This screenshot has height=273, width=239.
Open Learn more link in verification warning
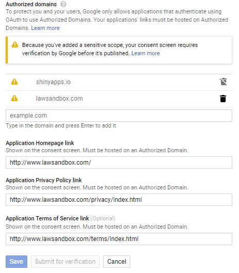click(x=145, y=53)
